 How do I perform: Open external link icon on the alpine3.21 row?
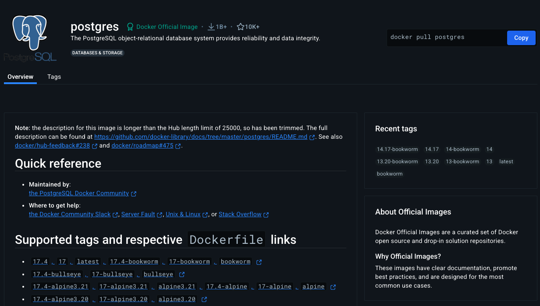coord(333,287)
